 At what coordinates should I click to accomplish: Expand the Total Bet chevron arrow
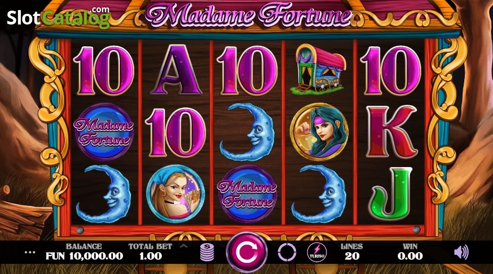coord(184,246)
